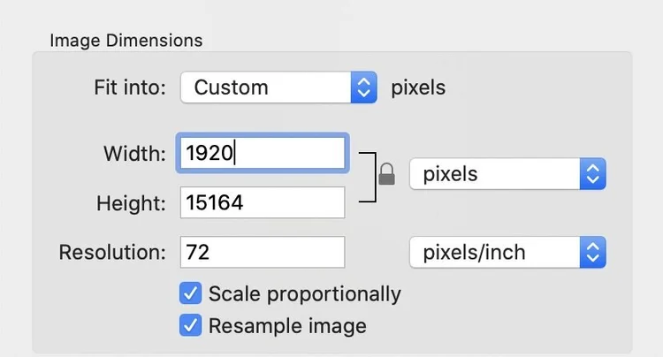Screen dimensions: 663x357
Task: Click the blue arrows on the Custom popup
Action: pyautogui.click(x=363, y=87)
